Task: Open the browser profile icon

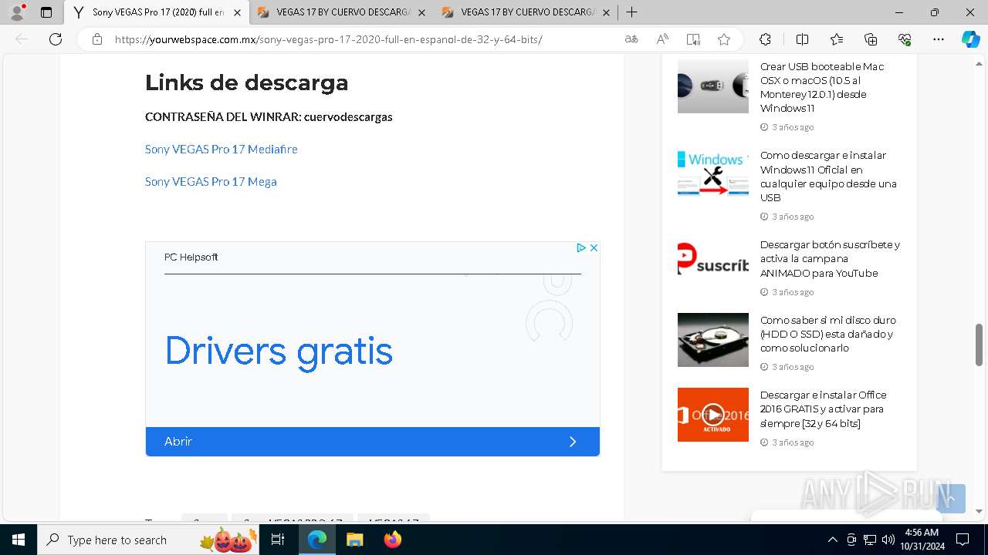Action: [16, 12]
